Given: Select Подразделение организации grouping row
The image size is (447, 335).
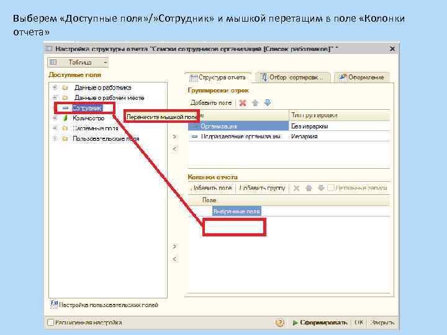Looking at the screenshot, I should click(x=238, y=136).
